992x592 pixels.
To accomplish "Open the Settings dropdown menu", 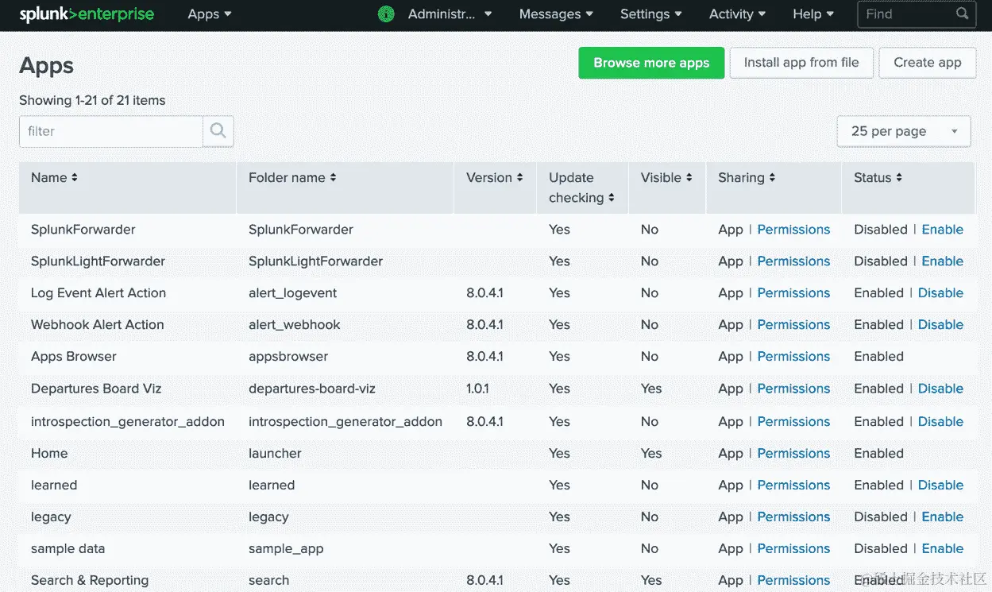I will tap(650, 14).
